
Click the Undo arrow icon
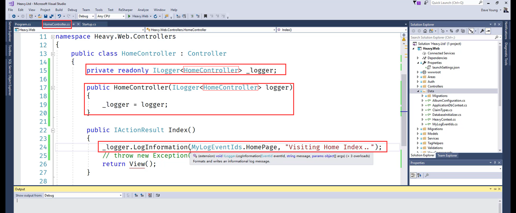pos(59,16)
